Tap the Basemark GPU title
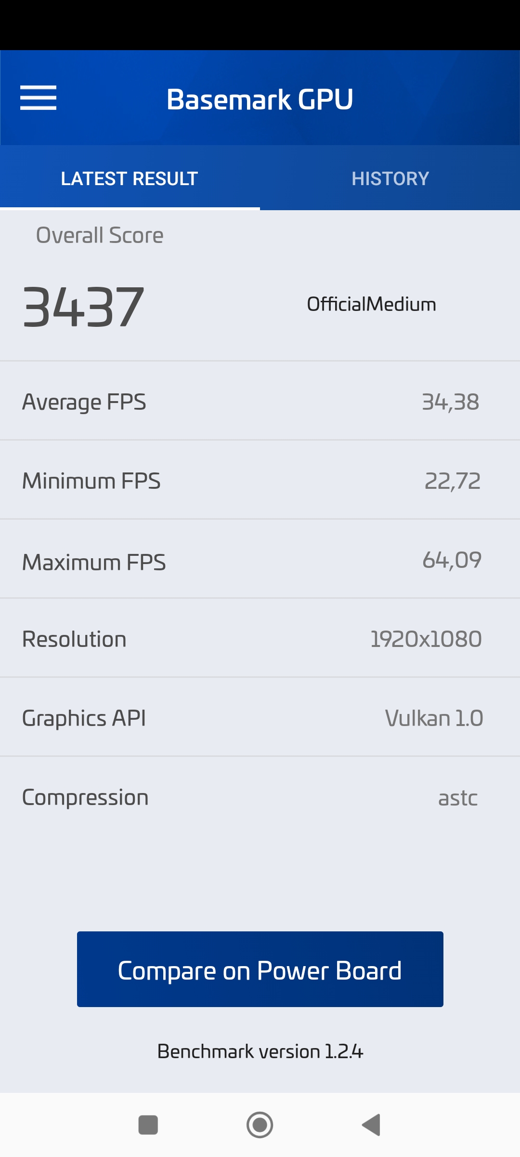This screenshot has height=1157, width=520. click(x=260, y=99)
